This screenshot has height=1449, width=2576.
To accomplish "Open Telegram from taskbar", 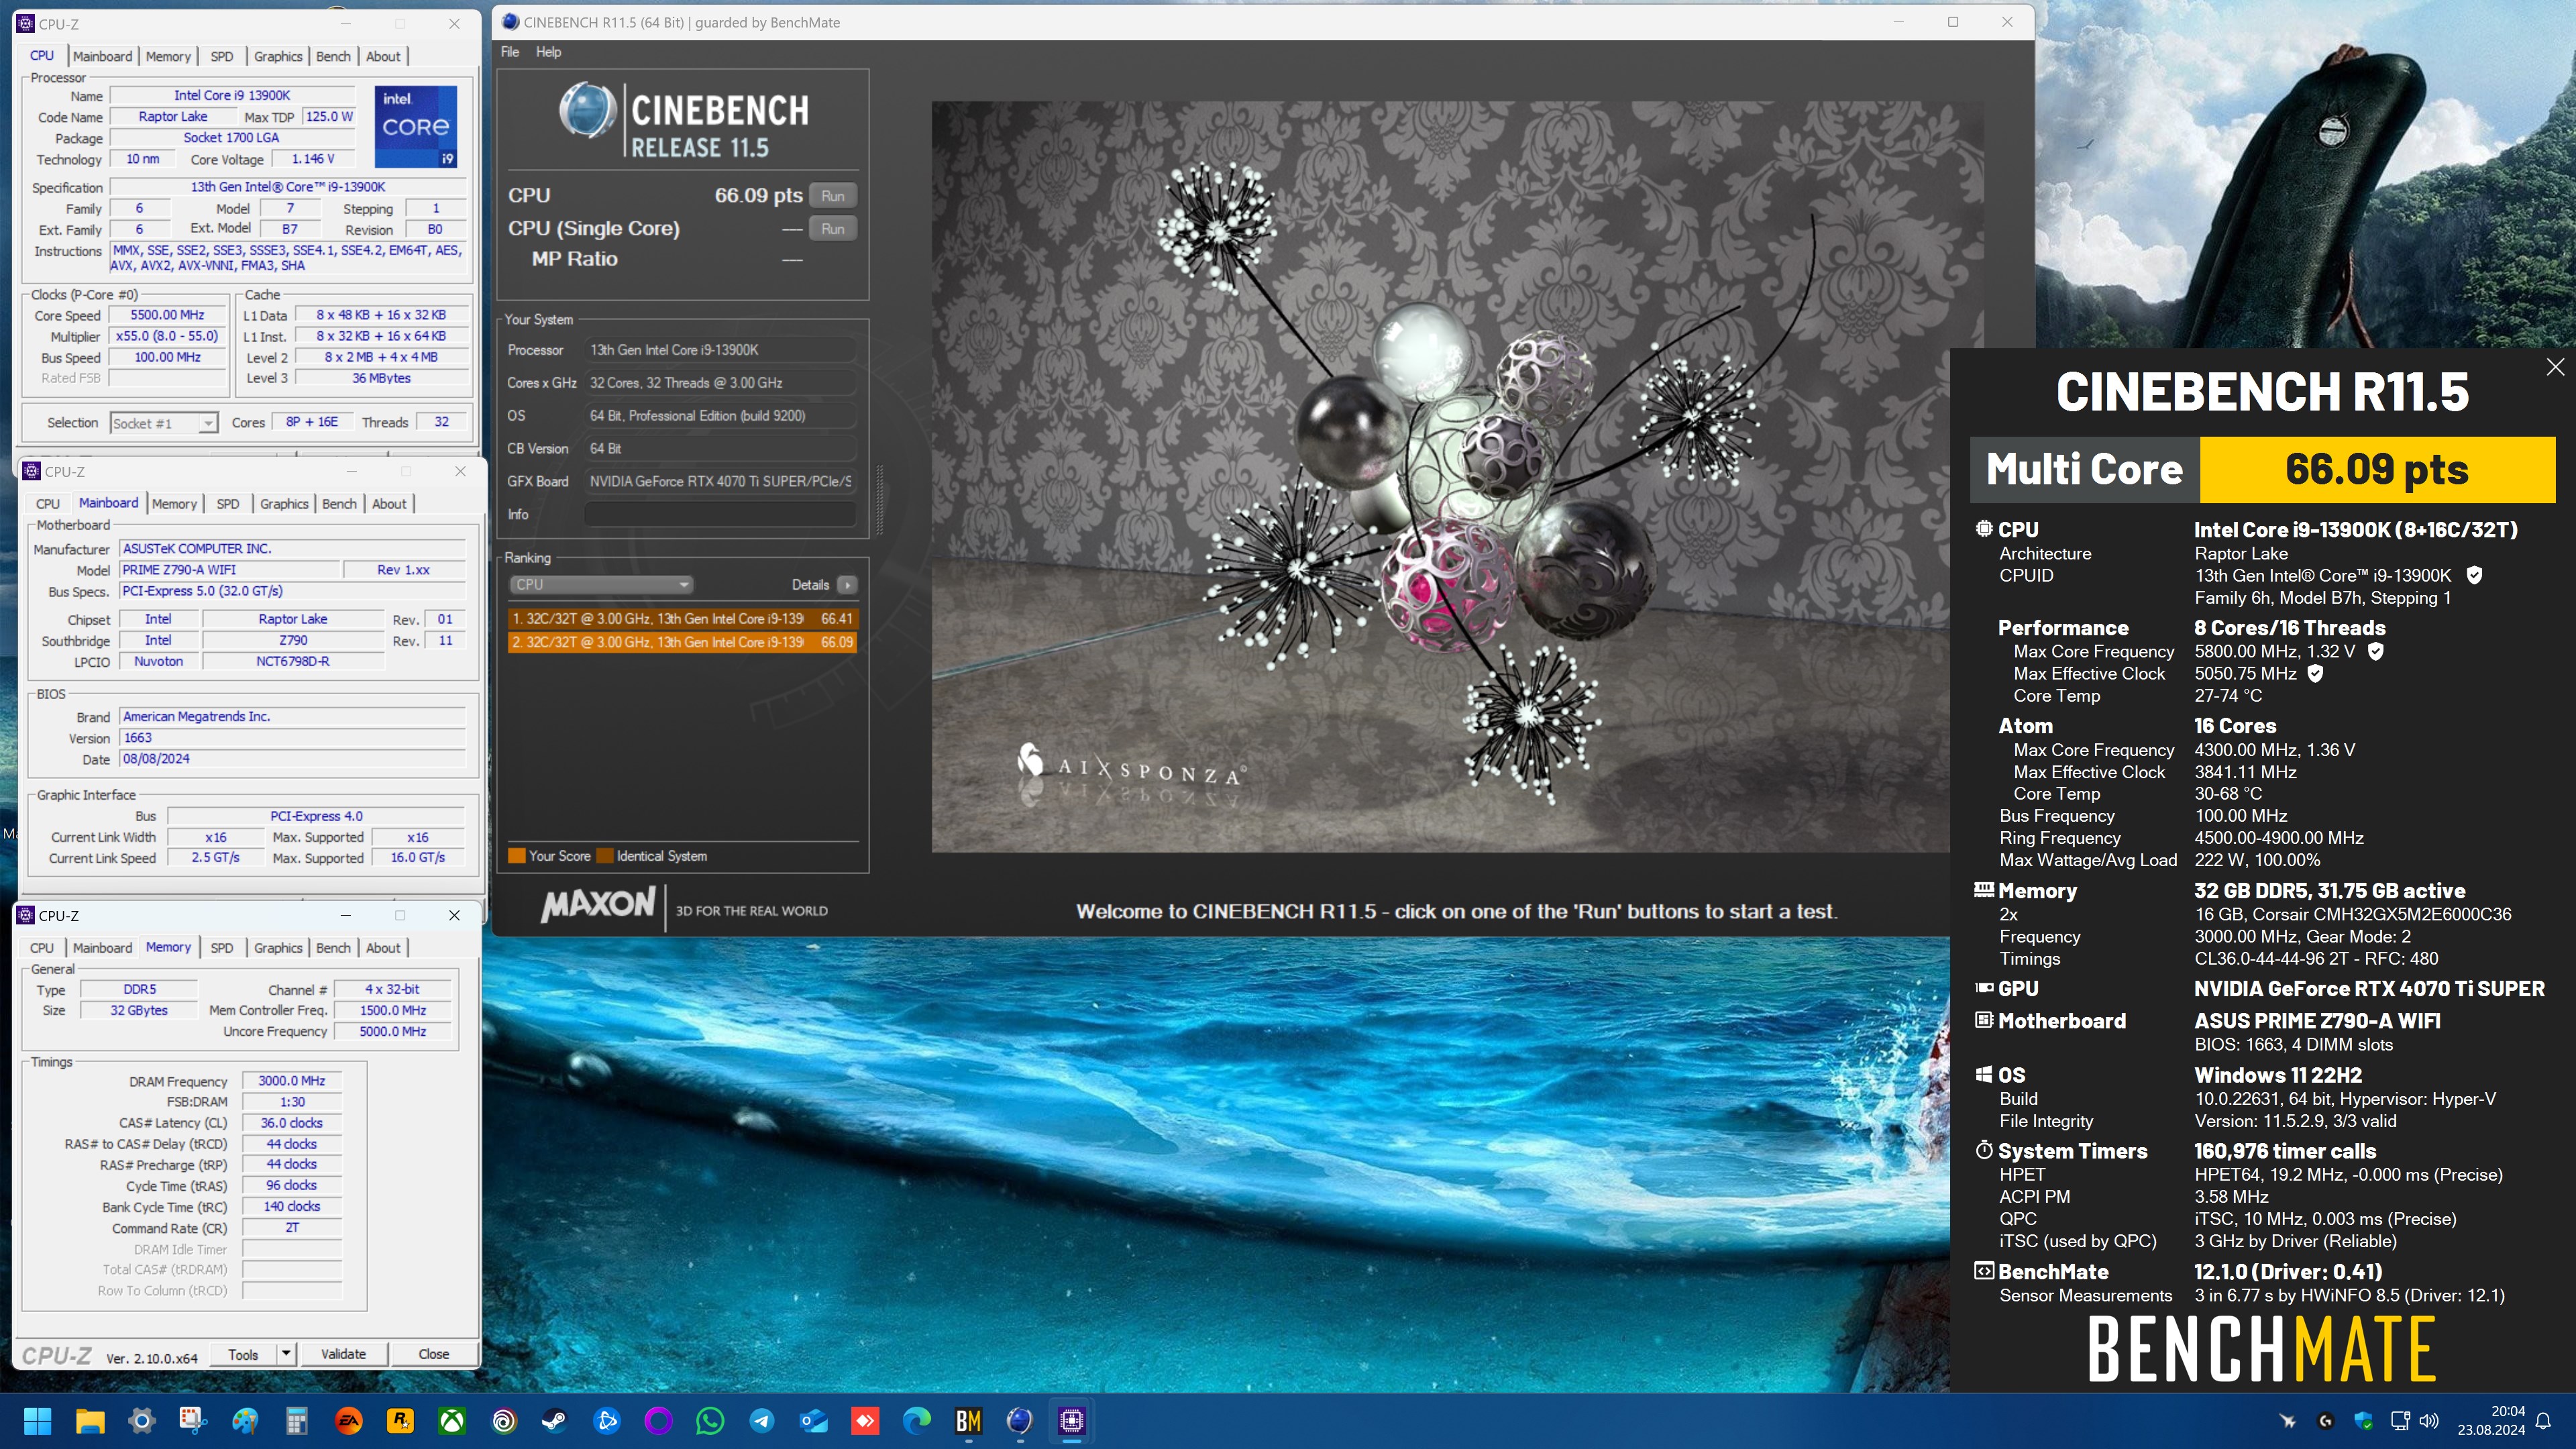I will [x=762, y=1421].
